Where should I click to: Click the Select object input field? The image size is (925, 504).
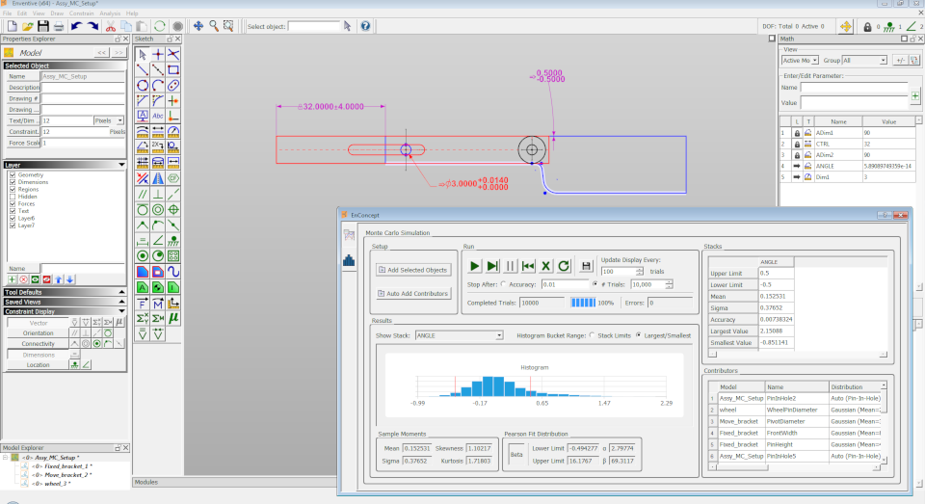(x=314, y=26)
